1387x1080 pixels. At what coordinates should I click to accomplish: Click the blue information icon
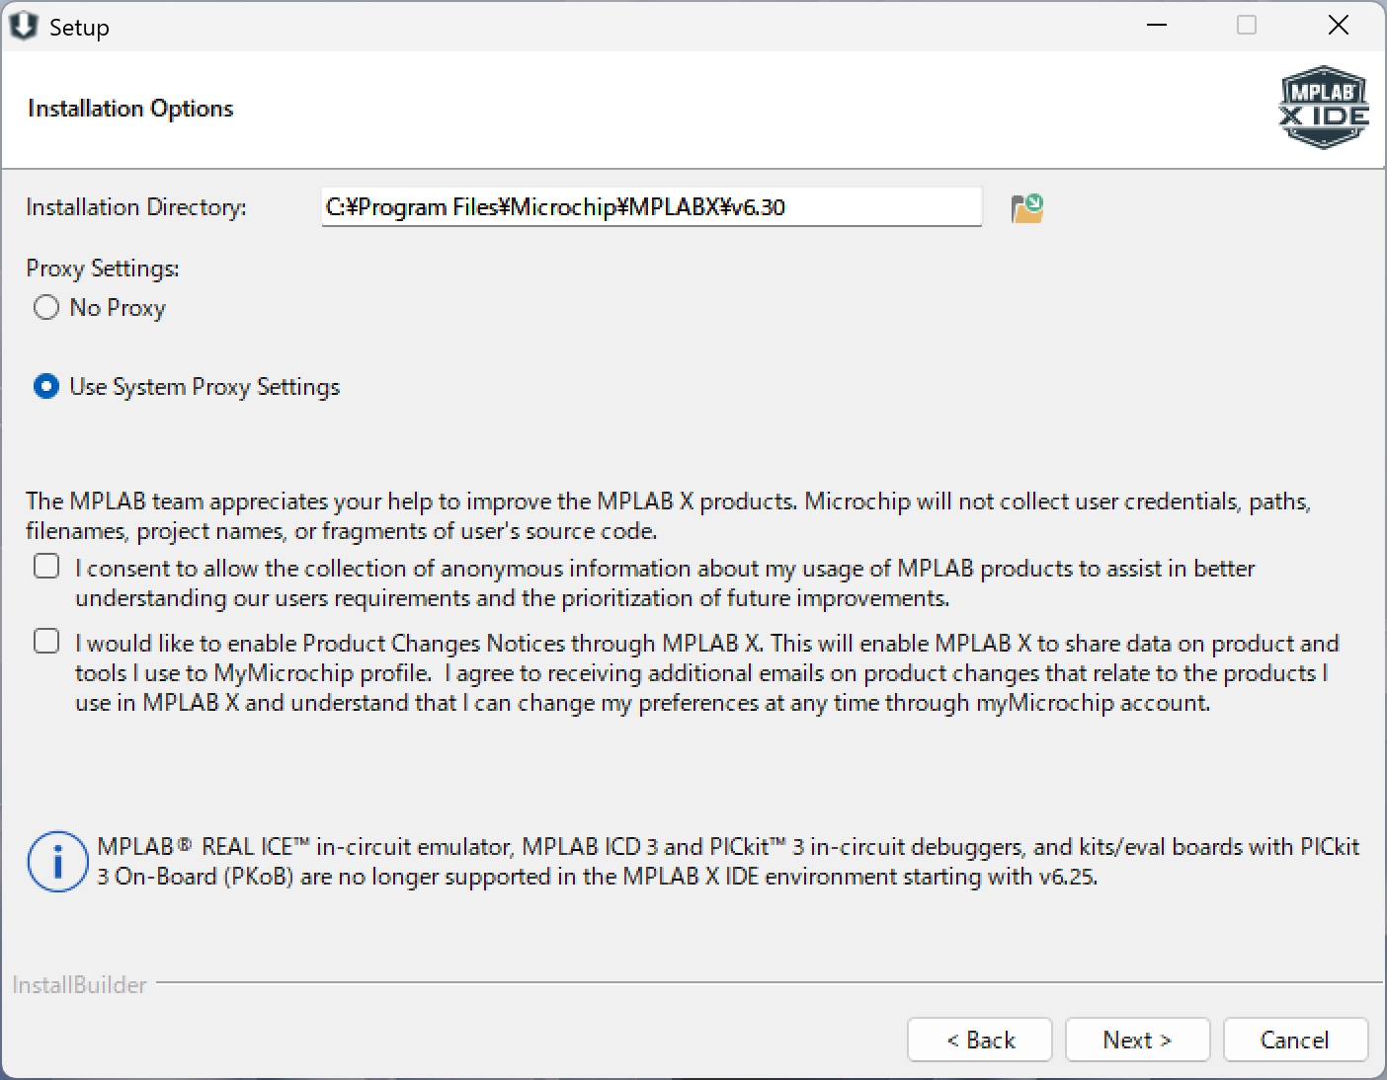58,862
